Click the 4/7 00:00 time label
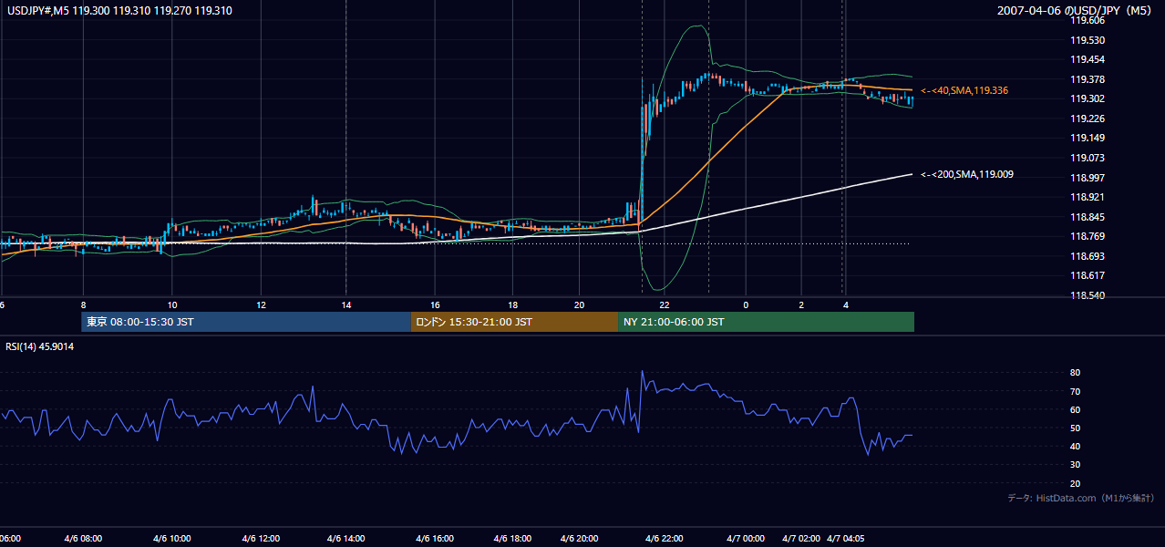The width and height of the screenshot is (1165, 547). 746,538
